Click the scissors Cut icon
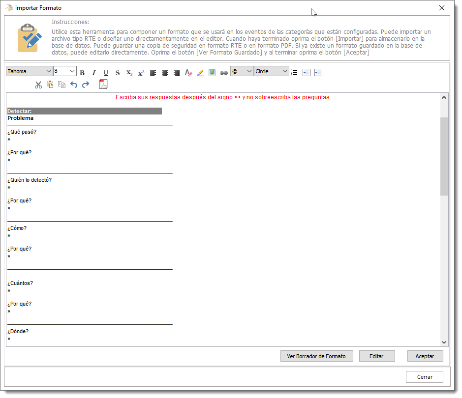This screenshot has width=462, height=398. pyautogui.click(x=38, y=85)
